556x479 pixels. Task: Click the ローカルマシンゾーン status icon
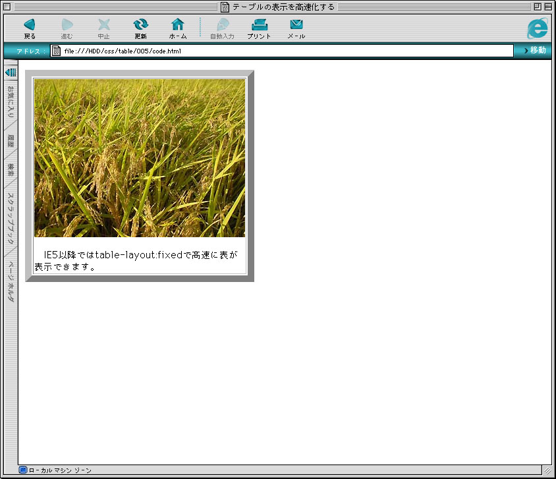pyautogui.click(x=22, y=470)
